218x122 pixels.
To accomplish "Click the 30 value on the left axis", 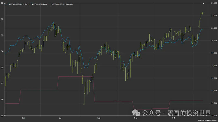I will (2, 84).
